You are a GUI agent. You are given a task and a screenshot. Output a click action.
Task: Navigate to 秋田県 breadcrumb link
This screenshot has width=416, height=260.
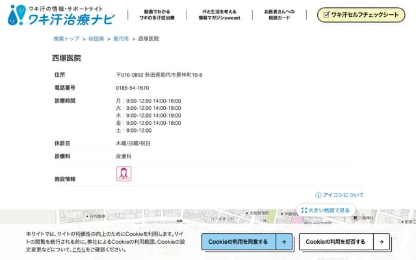(x=96, y=39)
